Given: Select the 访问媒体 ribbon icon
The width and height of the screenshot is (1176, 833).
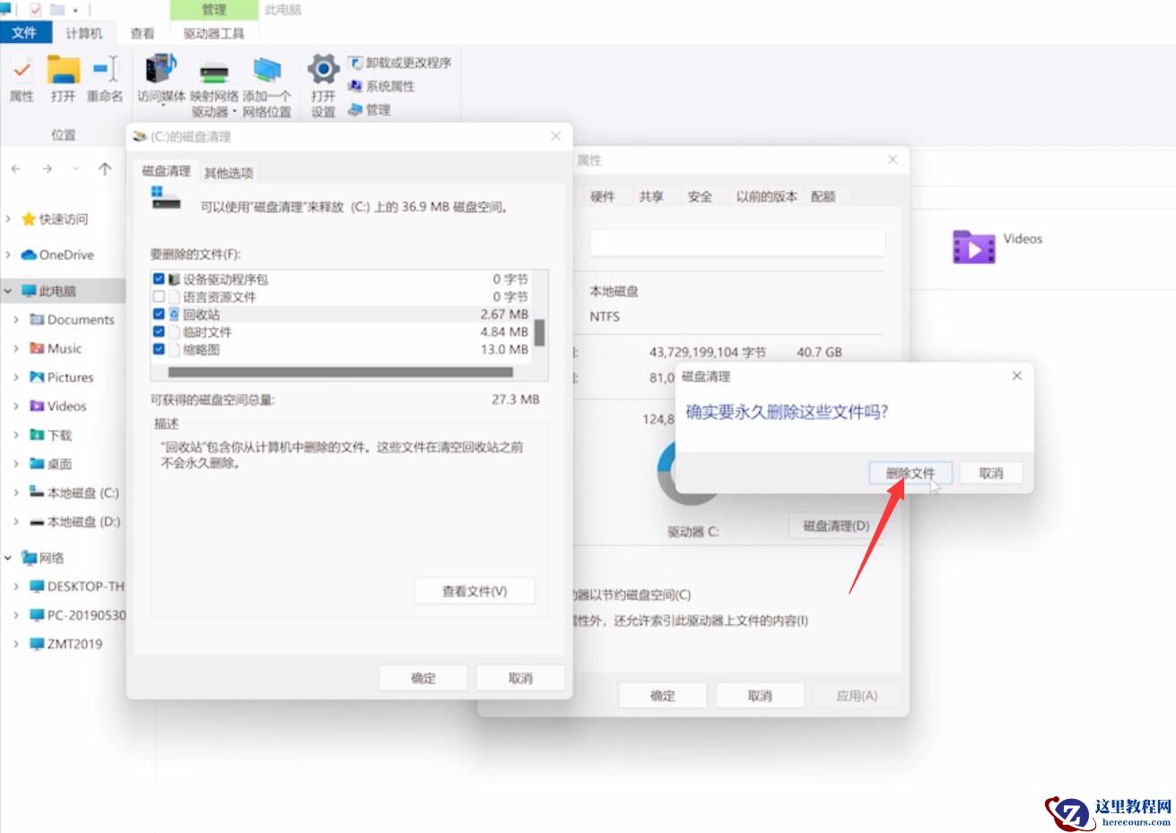Looking at the screenshot, I should point(161,81).
